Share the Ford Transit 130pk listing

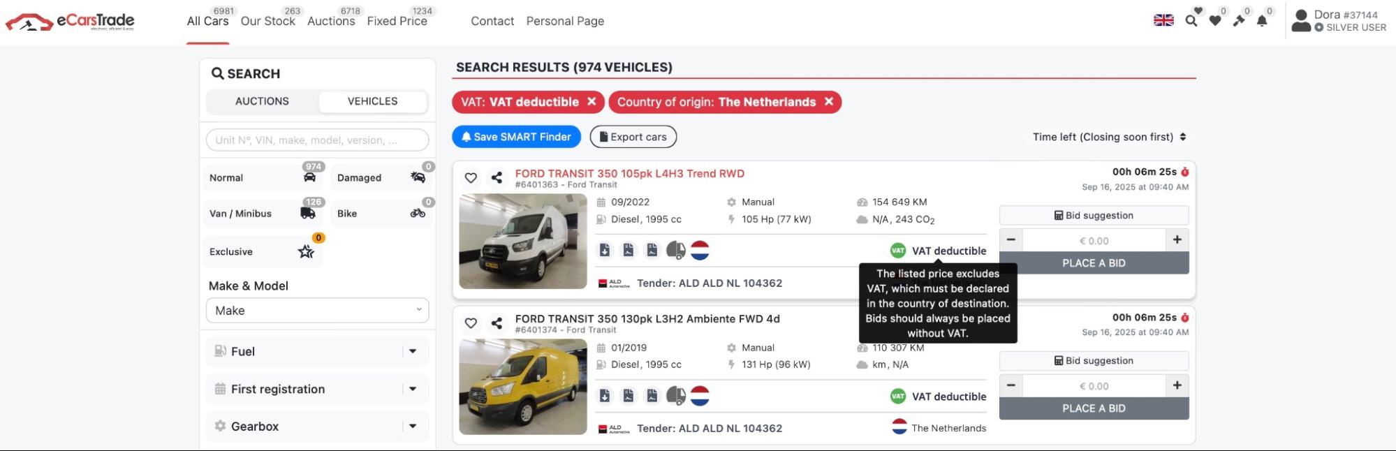[x=497, y=323]
